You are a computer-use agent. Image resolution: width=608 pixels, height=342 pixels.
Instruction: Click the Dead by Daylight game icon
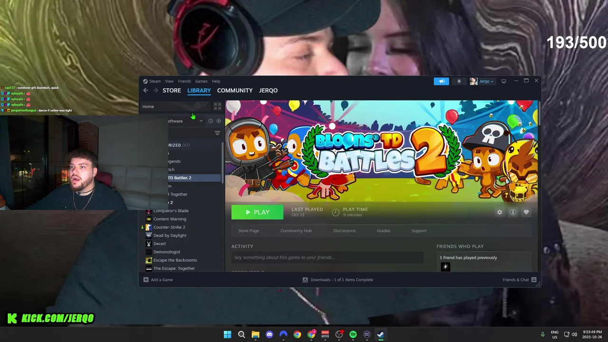(149, 235)
